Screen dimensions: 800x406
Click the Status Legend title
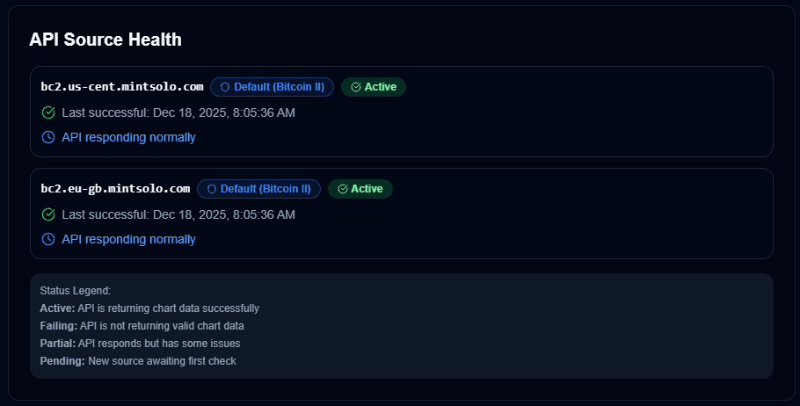pos(76,290)
